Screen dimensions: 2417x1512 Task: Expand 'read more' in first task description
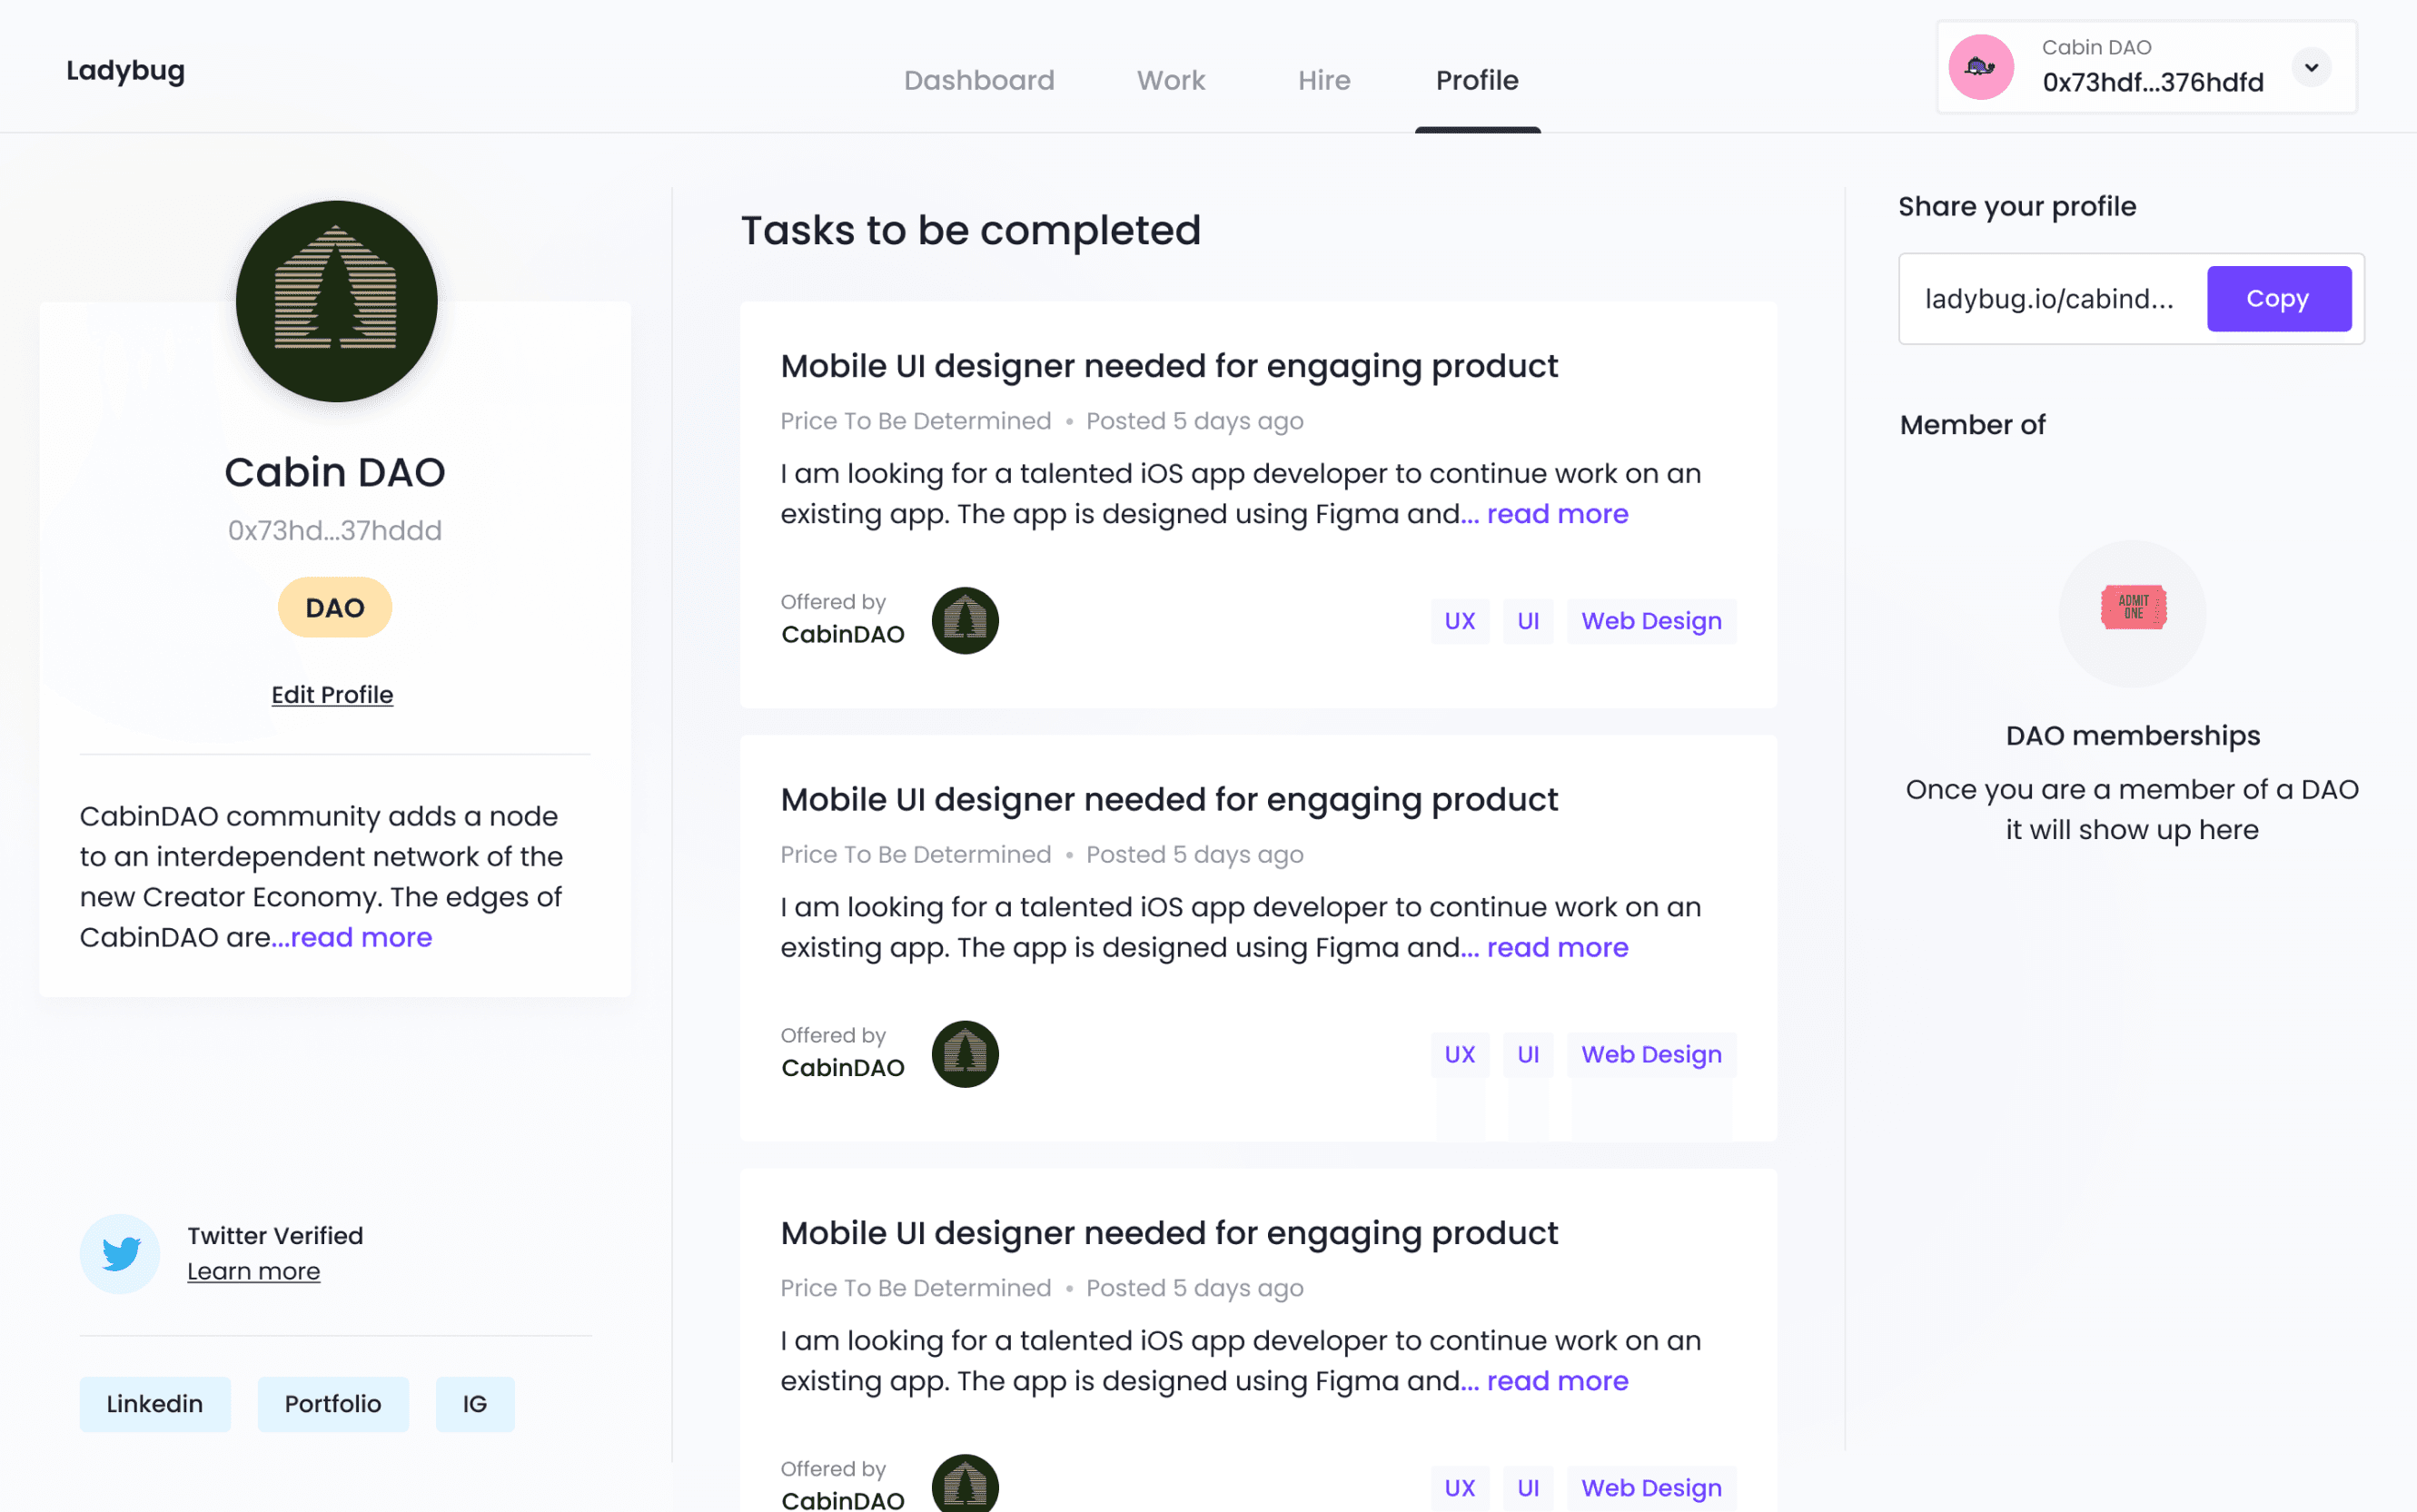(1556, 514)
